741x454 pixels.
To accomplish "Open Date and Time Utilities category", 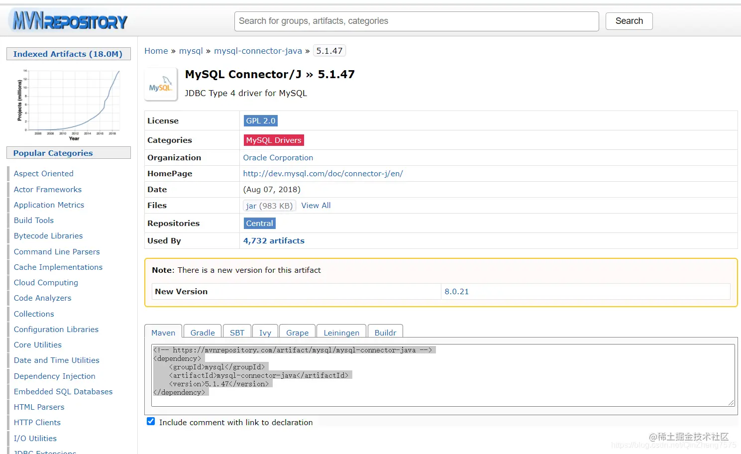I will pos(57,360).
